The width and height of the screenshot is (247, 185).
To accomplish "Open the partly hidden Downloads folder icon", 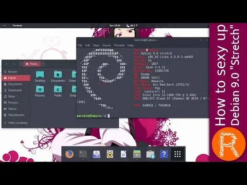I will click(x=73, y=77).
